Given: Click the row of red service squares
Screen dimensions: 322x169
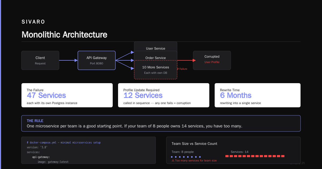Looking at the screenshot, I should pyautogui.click(x=255, y=156).
